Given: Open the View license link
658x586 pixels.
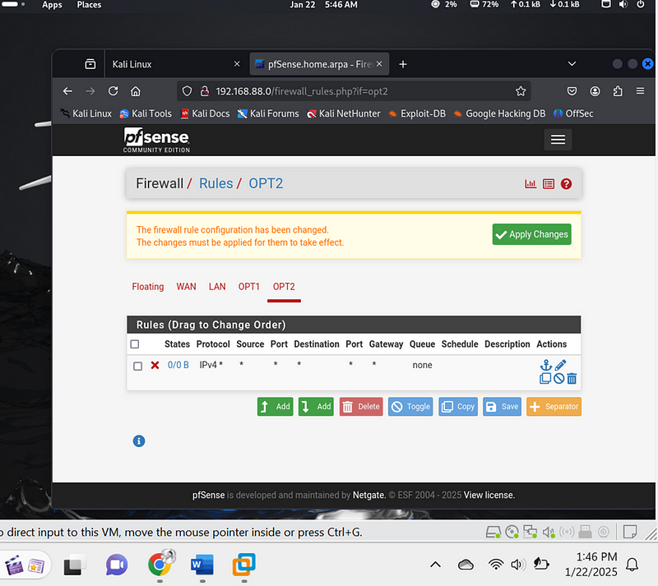Looking at the screenshot, I should 489,495.
